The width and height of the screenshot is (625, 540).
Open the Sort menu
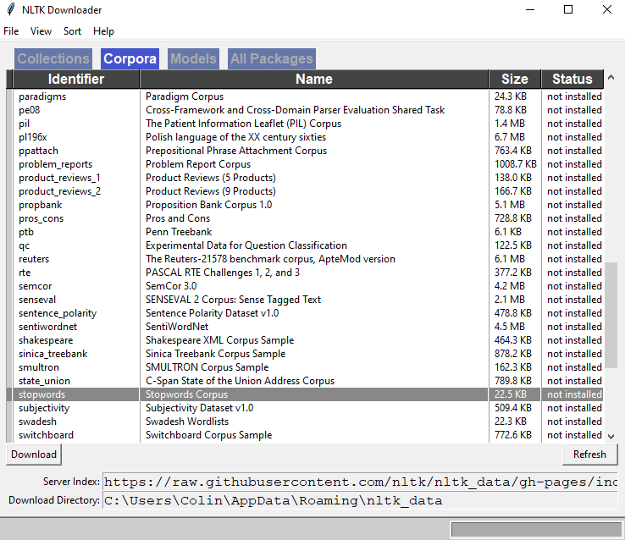click(72, 31)
